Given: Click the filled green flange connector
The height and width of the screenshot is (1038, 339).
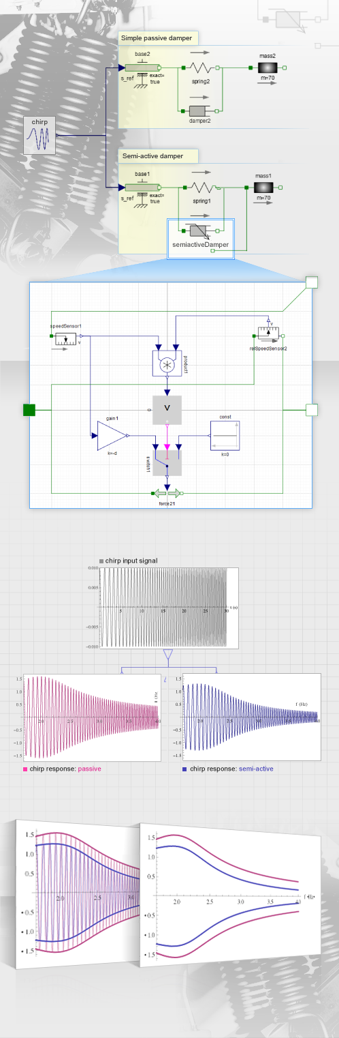Looking at the screenshot, I should click(29, 410).
